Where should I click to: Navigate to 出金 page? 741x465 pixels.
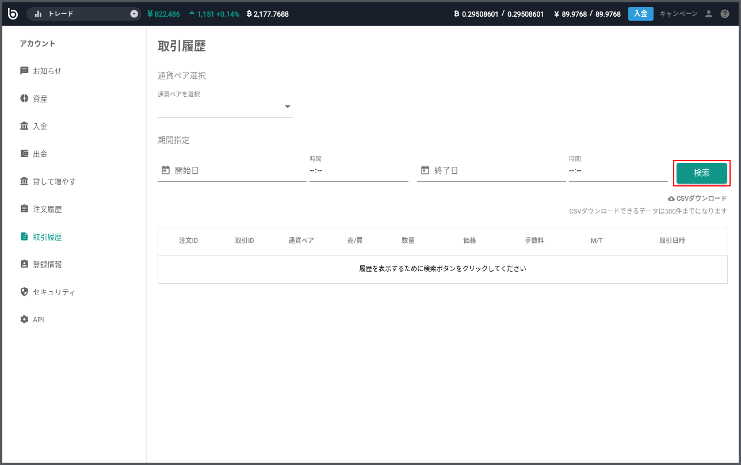tap(40, 154)
